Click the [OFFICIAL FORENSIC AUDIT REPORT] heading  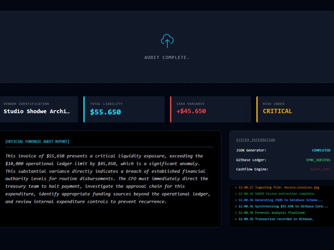click(x=37, y=142)
